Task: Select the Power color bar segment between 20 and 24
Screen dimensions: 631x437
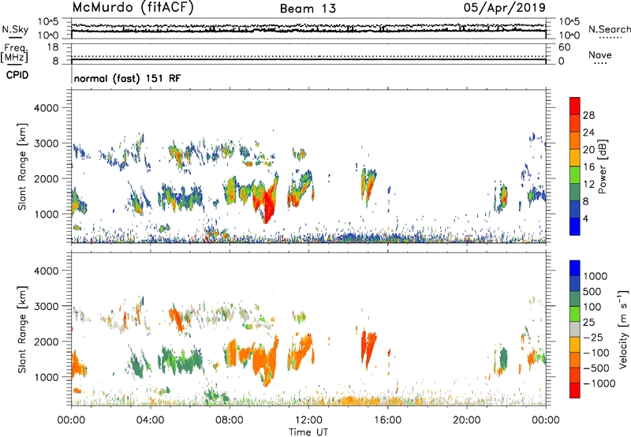Action: (575, 140)
